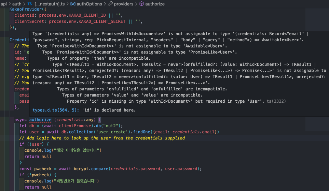Open the 'api' breadcrumb folder
Image resolution: width=329 pixels, height=191 pixels.
point(3,4)
